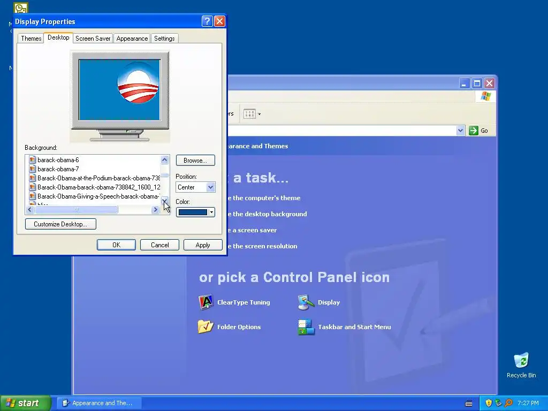
Task: Open the Display control panel icon
Action: (x=306, y=302)
